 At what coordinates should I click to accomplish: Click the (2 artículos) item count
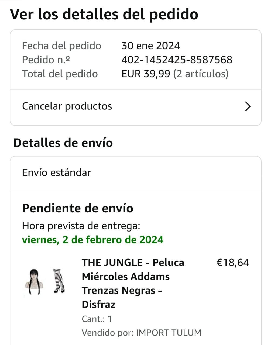pyautogui.click(x=201, y=74)
